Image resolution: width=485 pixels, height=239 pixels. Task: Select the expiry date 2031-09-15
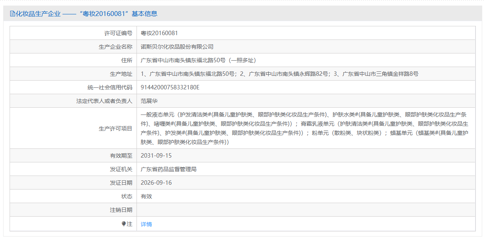[156, 156]
